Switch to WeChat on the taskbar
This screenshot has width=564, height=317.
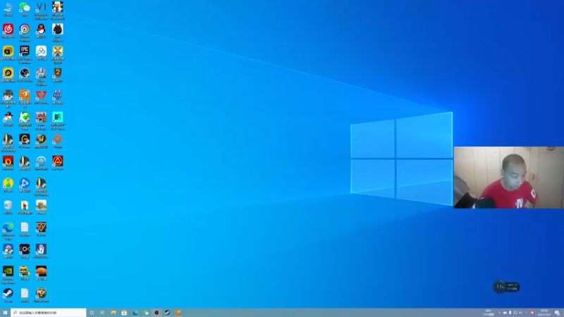[146, 313]
